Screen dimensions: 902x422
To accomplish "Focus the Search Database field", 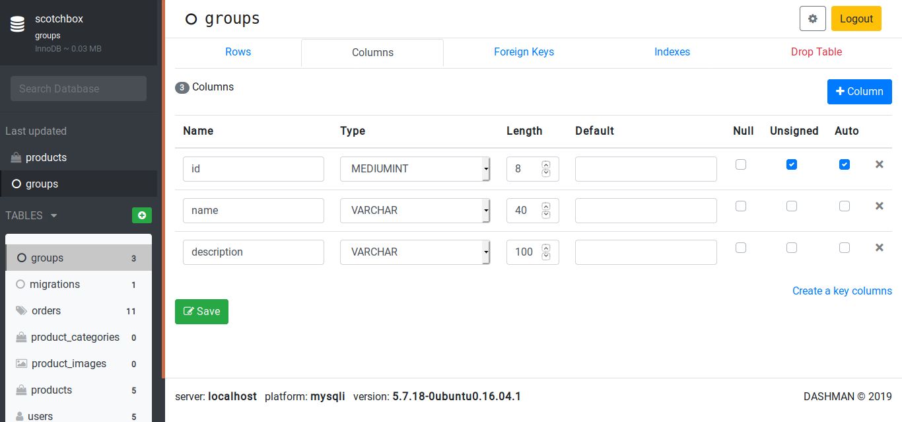I will [79, 88].
